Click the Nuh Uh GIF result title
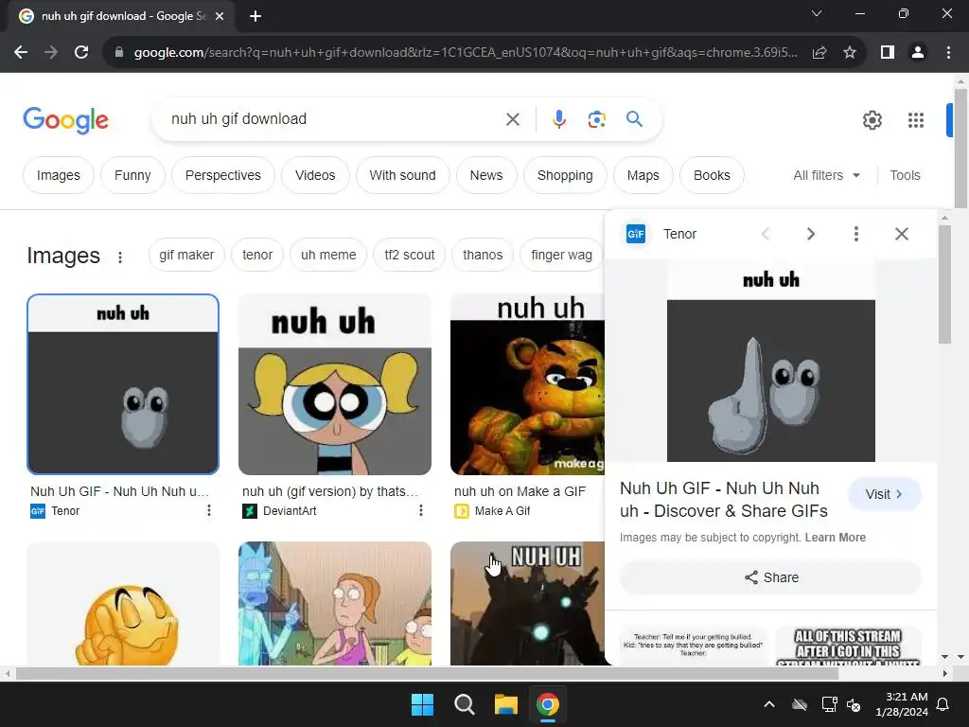This screenshot has width=969, height=727. [119, 491]
